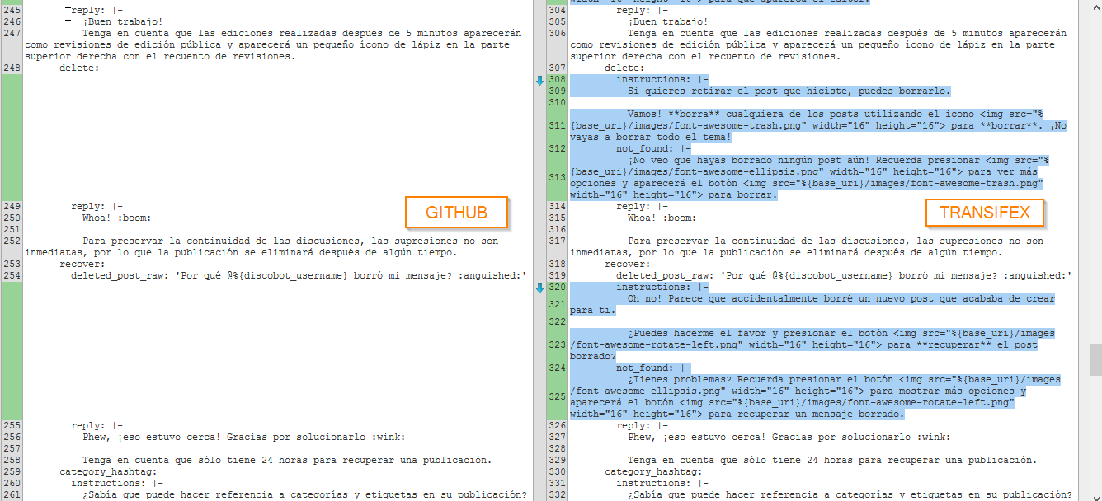Image resolution: width=1102 pixels, height=501 pixels.
Task: Click 'Tenga en cuenta que las ediciones' on right line 306
Action: [x=723, y=34]
